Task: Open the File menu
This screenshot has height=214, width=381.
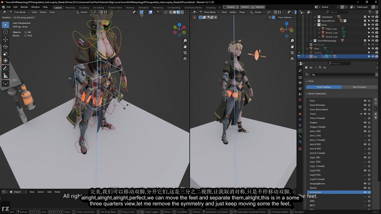Action: click(8, 7)
